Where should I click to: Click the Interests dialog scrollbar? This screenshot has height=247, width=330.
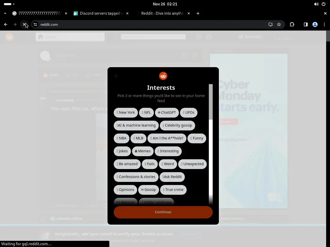(211, 102)
